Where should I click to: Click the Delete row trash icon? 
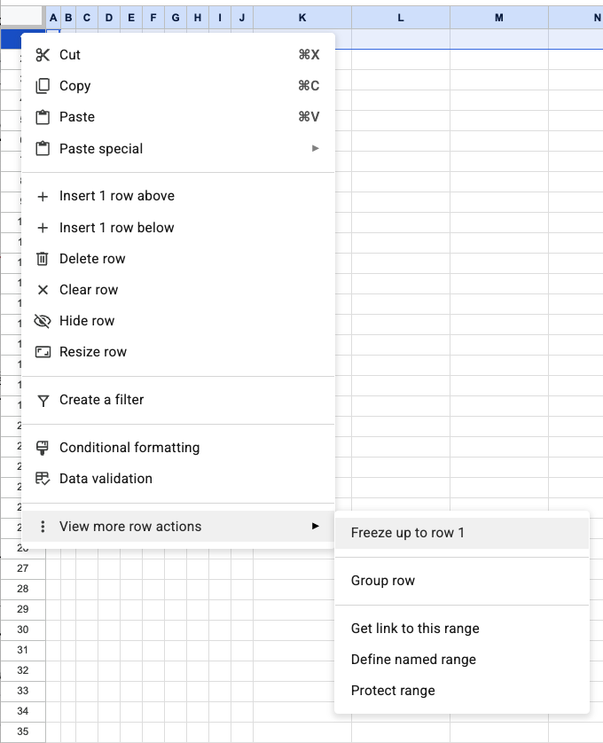click(x=43, y=259)
